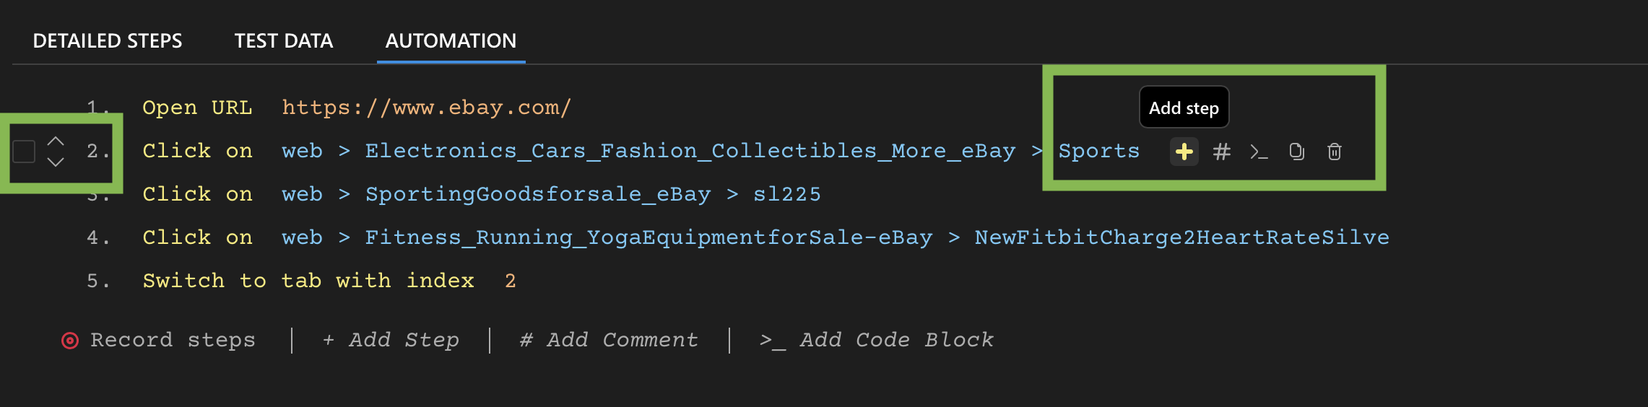Move step 2 up with the chevron
Viewport: 1648px width, 407px height.
point(56,141)
